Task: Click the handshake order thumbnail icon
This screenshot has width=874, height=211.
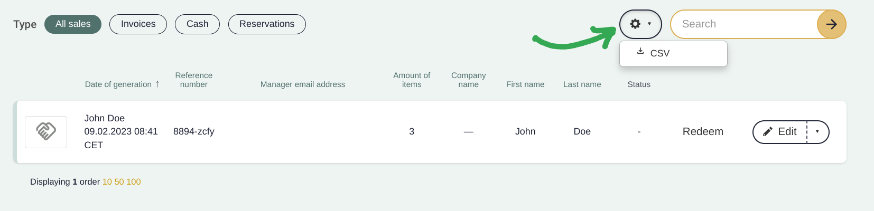Action: coord(46,132)
